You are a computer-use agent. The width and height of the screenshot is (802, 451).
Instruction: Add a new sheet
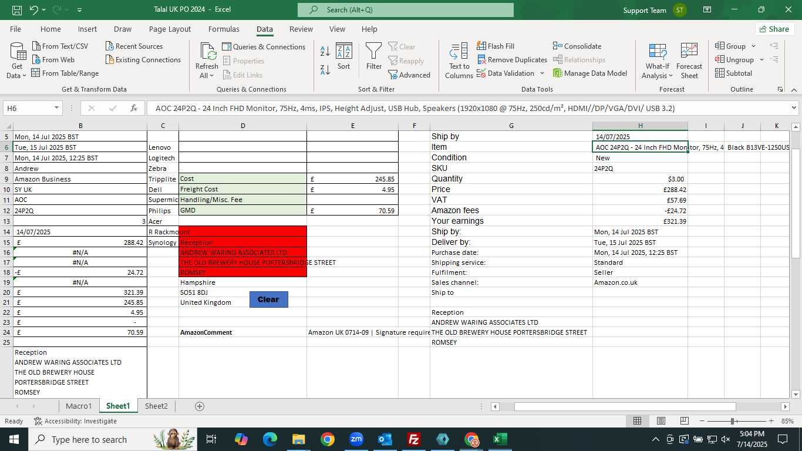(x=199, y=406)
